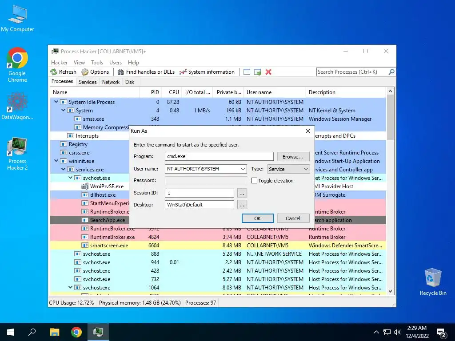The image size is (455, 341).
Task: Click Process Hacker taskbar icon
Action: pyautogui.click(x=98, y=332)
